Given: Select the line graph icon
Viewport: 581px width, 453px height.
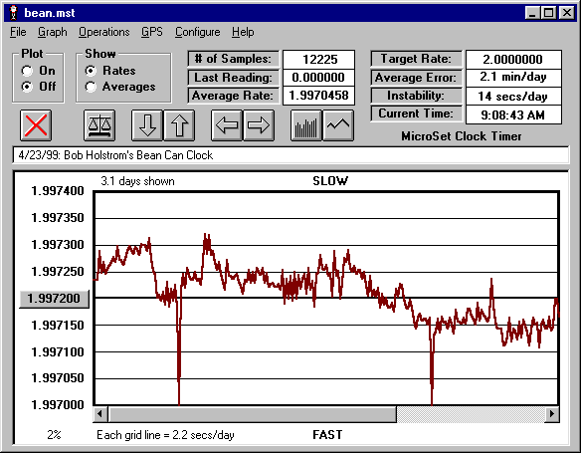Looking at the screenshot, I should (x=338, y=125).
